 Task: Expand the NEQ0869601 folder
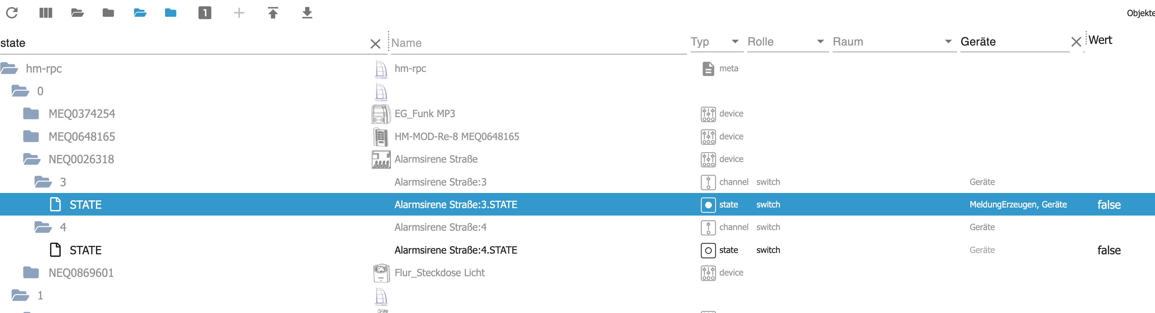tap(31, 273)
